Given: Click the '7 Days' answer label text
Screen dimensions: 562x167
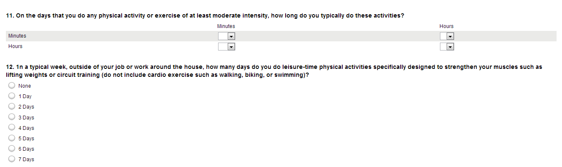Looking at the screenshot, I should tap(26, 159).
